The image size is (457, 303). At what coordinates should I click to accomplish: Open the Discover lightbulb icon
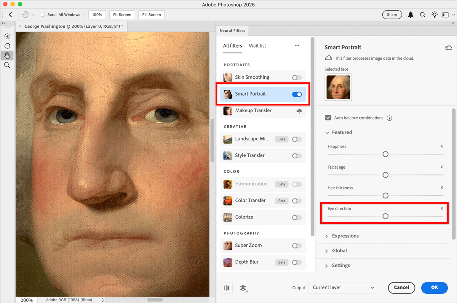coord(435,14)
